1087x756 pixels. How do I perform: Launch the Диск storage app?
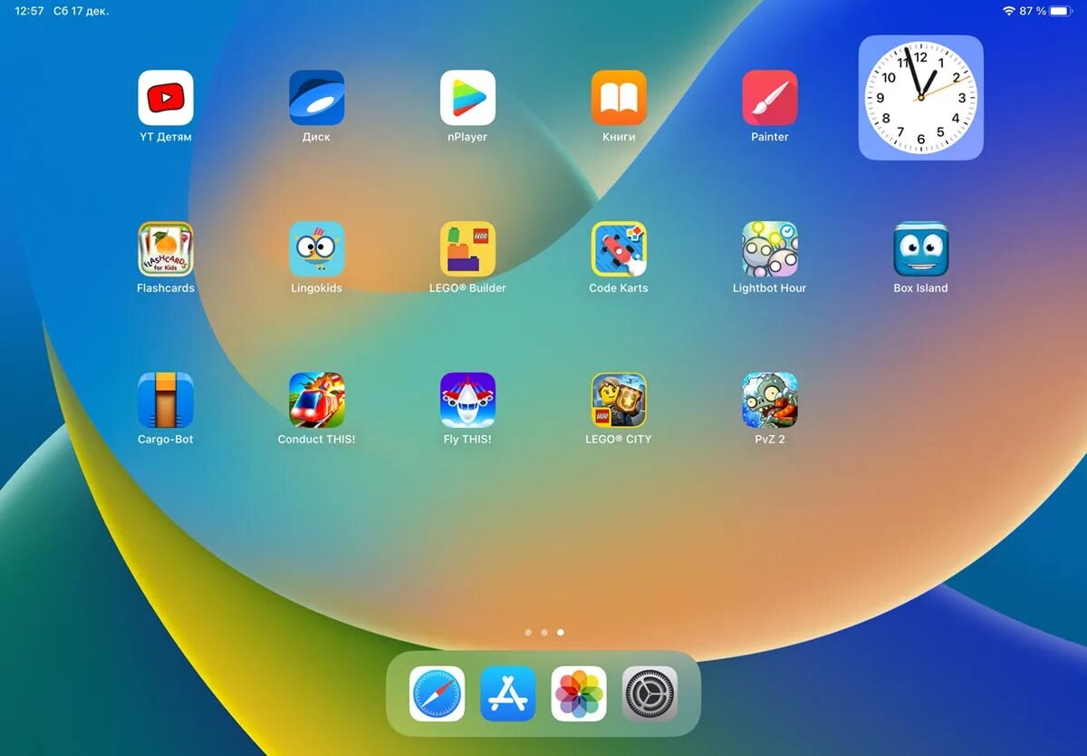tap(316, 97)
